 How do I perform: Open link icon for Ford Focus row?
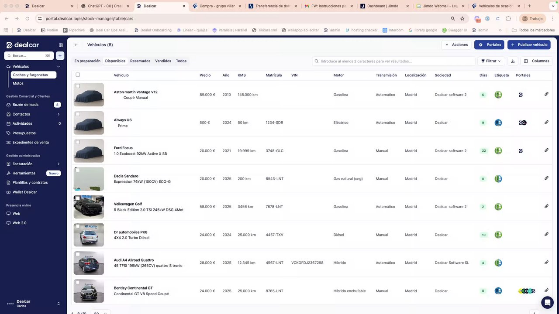546,150
